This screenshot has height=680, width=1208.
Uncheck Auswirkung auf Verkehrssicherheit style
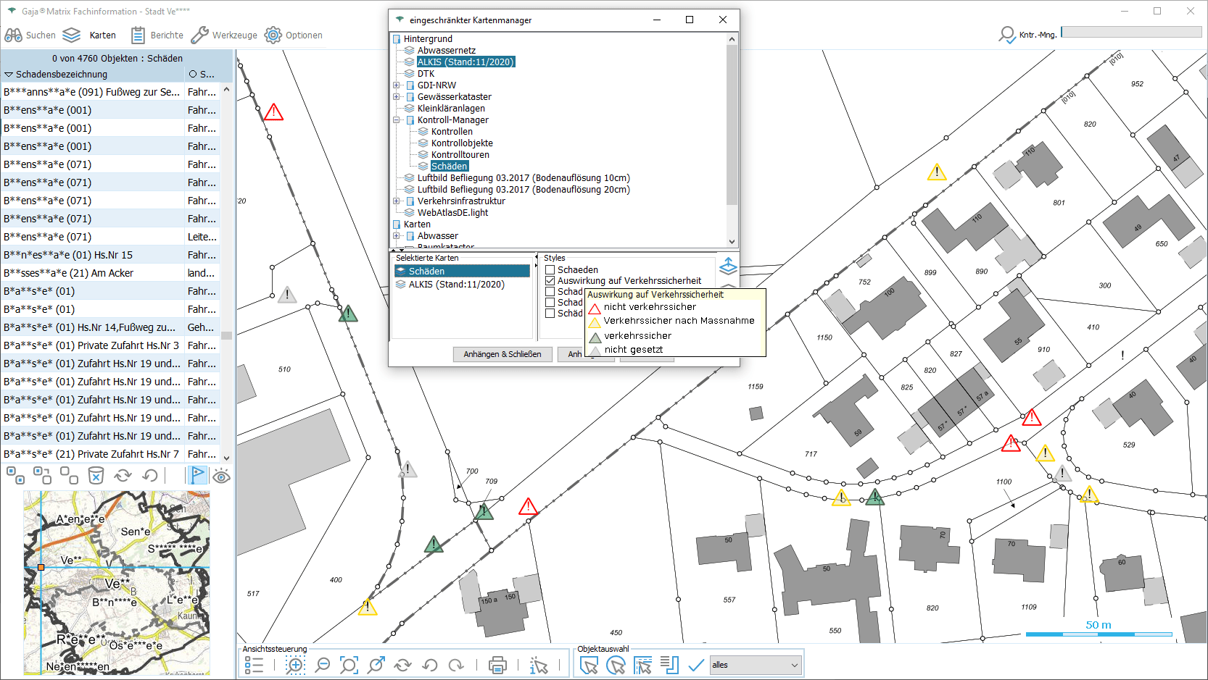pos(550,281)
